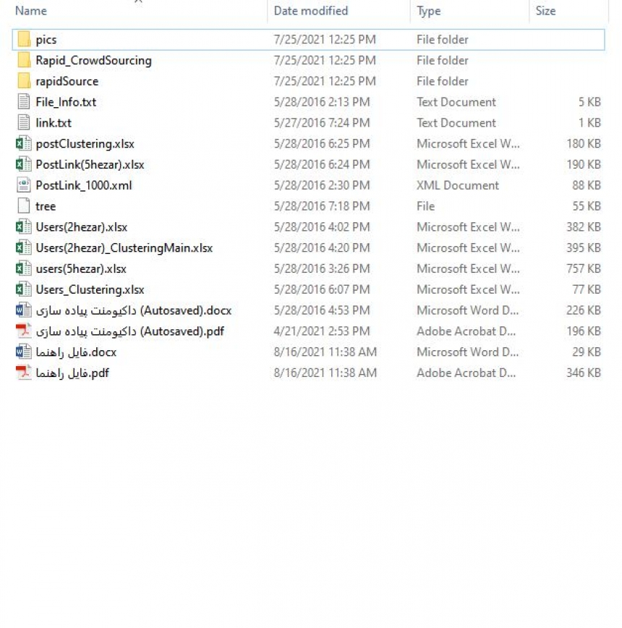Click the 5/28/2016 7:18 PM date cell

(x=322, y=206)
